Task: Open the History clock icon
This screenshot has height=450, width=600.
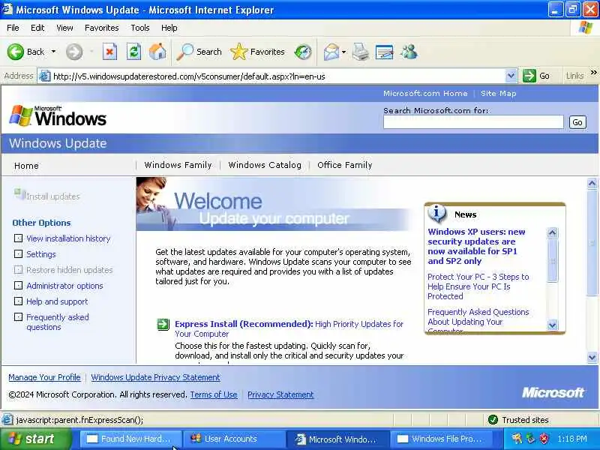Action: pyautogui.click(x=303, y=52)
